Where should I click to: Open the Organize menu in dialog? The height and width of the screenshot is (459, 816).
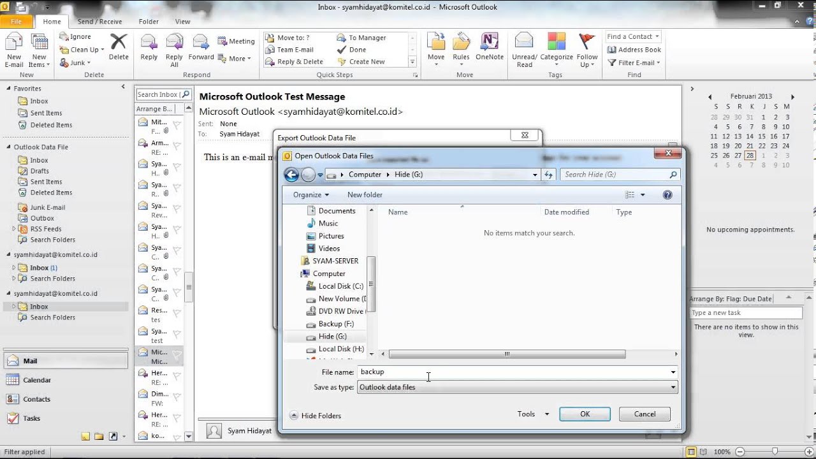click(311, 195)
